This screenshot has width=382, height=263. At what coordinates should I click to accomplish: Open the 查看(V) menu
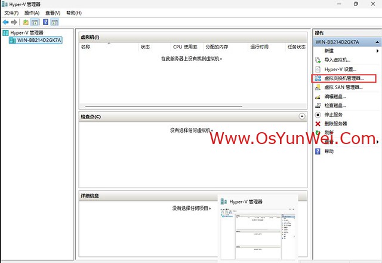pos(53,13)
